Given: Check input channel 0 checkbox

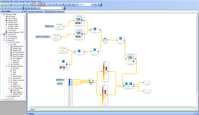Looking at the screenshot, I should click(69, 80).
